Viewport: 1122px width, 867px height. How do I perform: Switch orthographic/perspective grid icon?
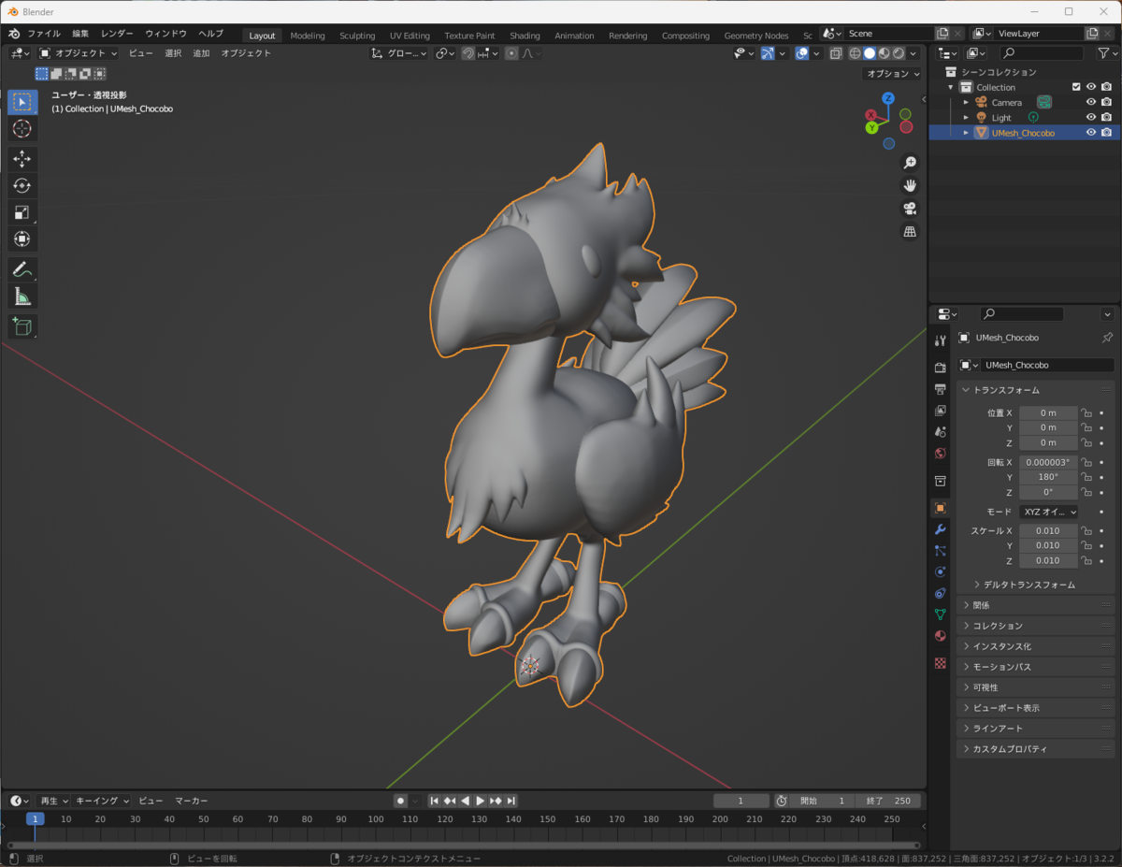[910, 231]
